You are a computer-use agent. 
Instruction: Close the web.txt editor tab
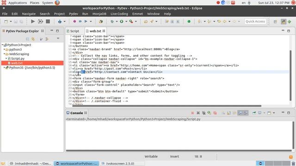point(104,31)
